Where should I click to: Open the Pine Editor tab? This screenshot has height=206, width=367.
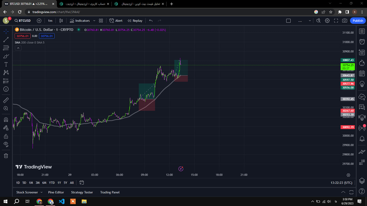[56, 193]
